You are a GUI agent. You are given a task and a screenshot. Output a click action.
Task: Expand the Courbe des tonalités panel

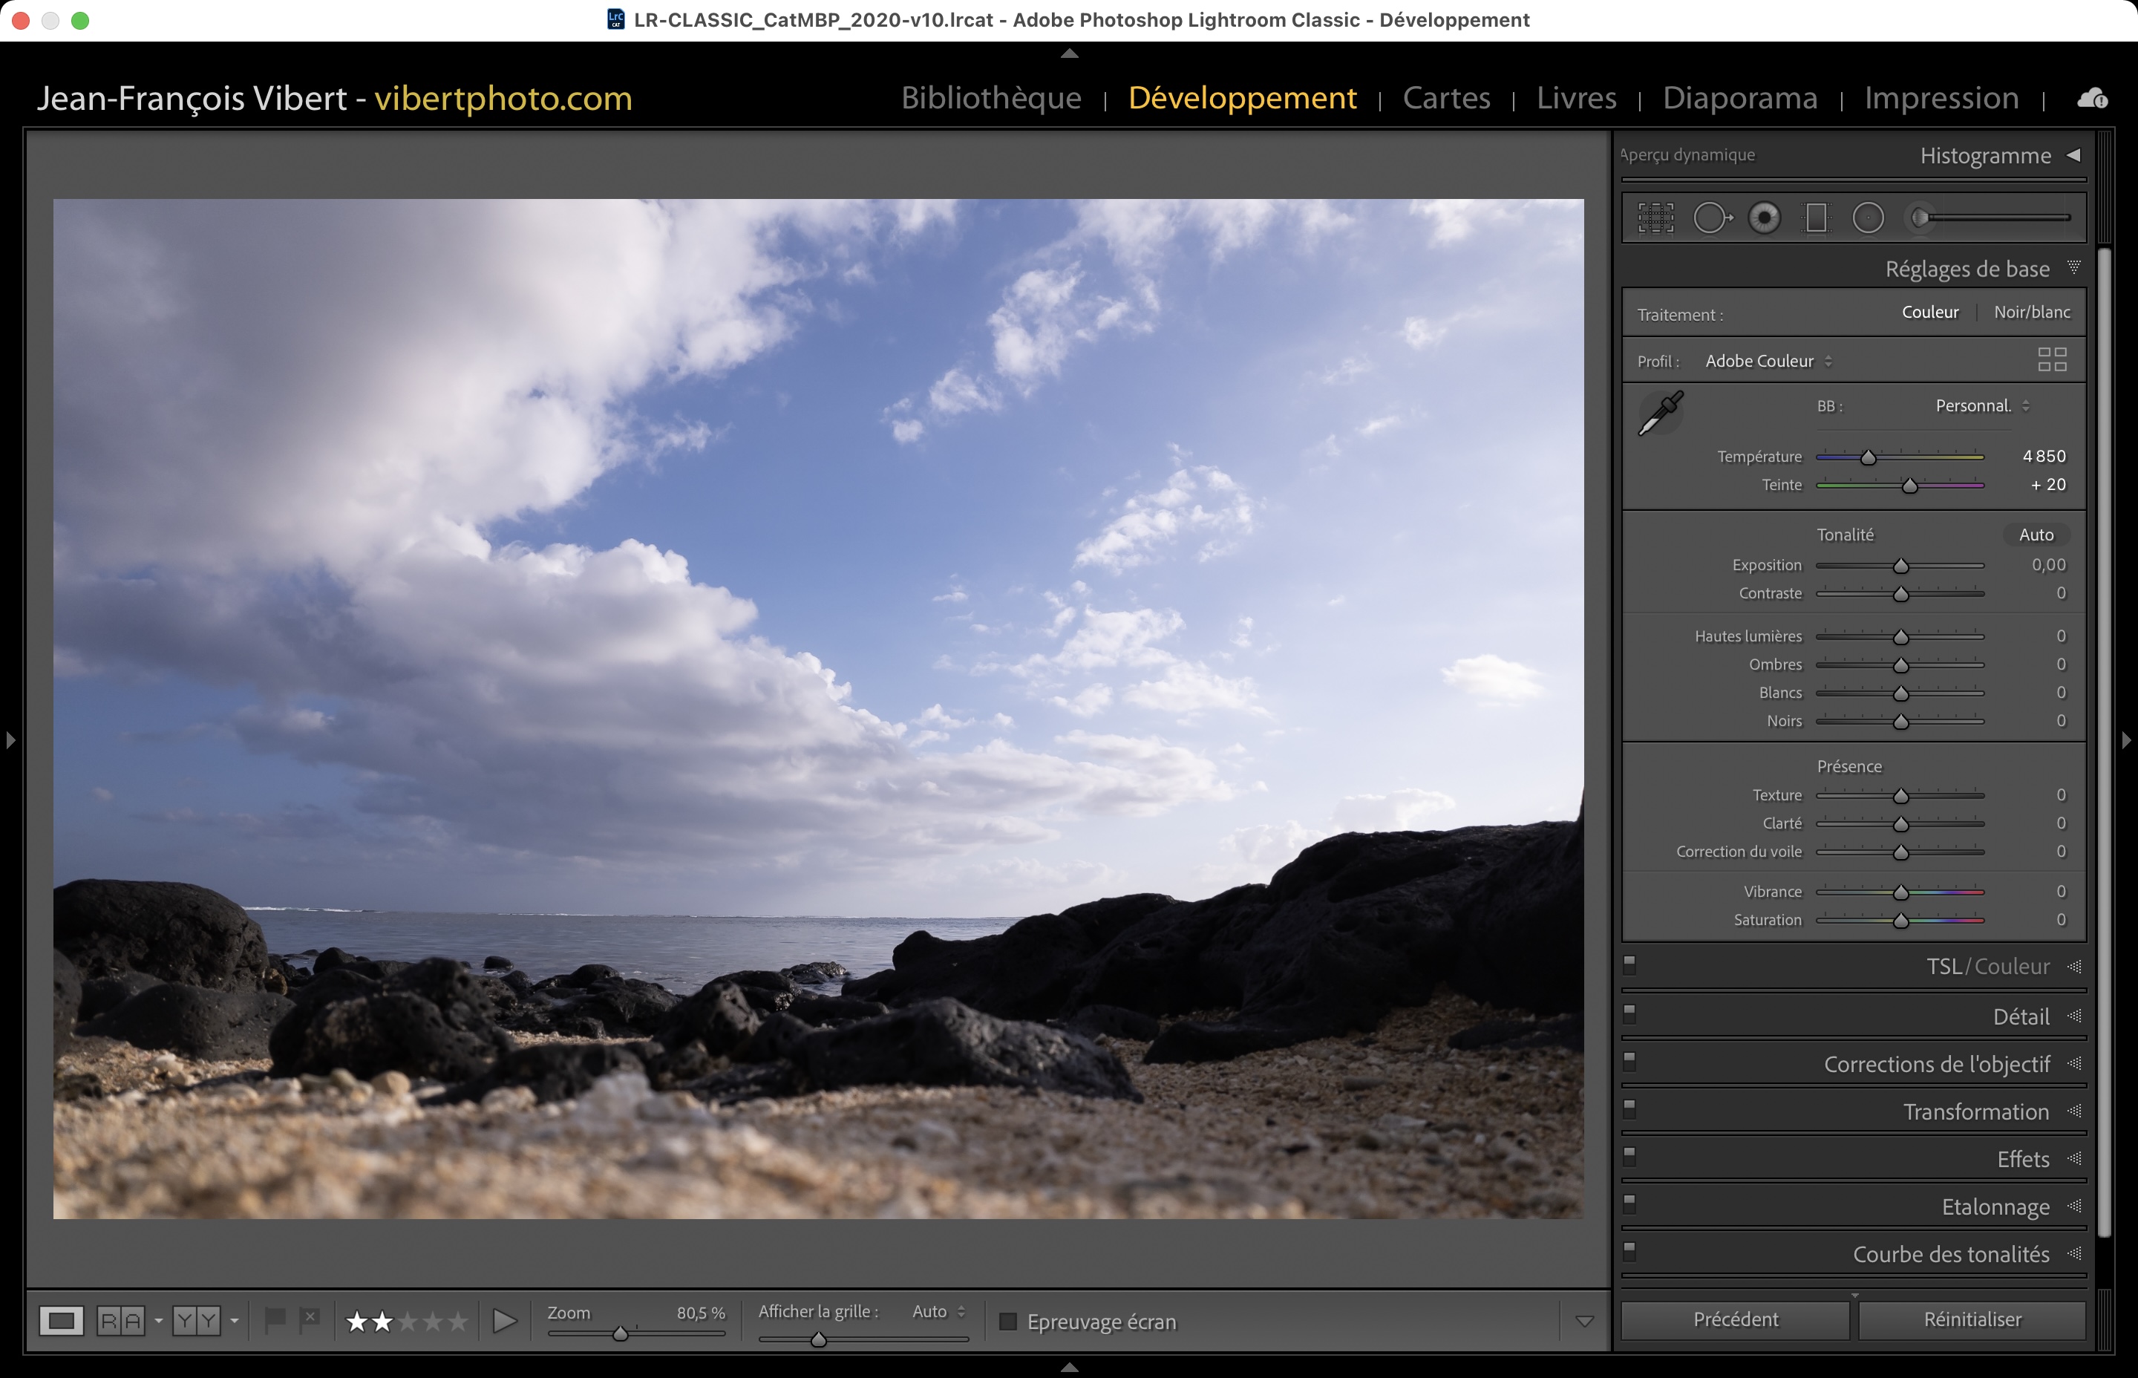[1950, 1255]
